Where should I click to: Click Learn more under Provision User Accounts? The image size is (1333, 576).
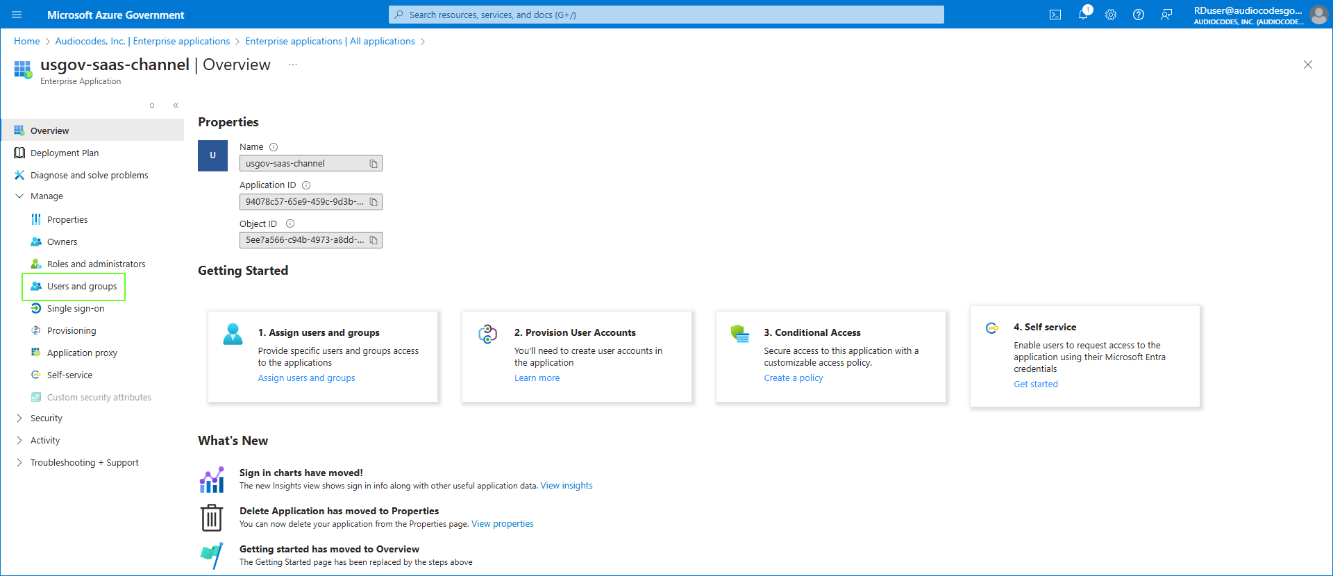pos(537,378)
